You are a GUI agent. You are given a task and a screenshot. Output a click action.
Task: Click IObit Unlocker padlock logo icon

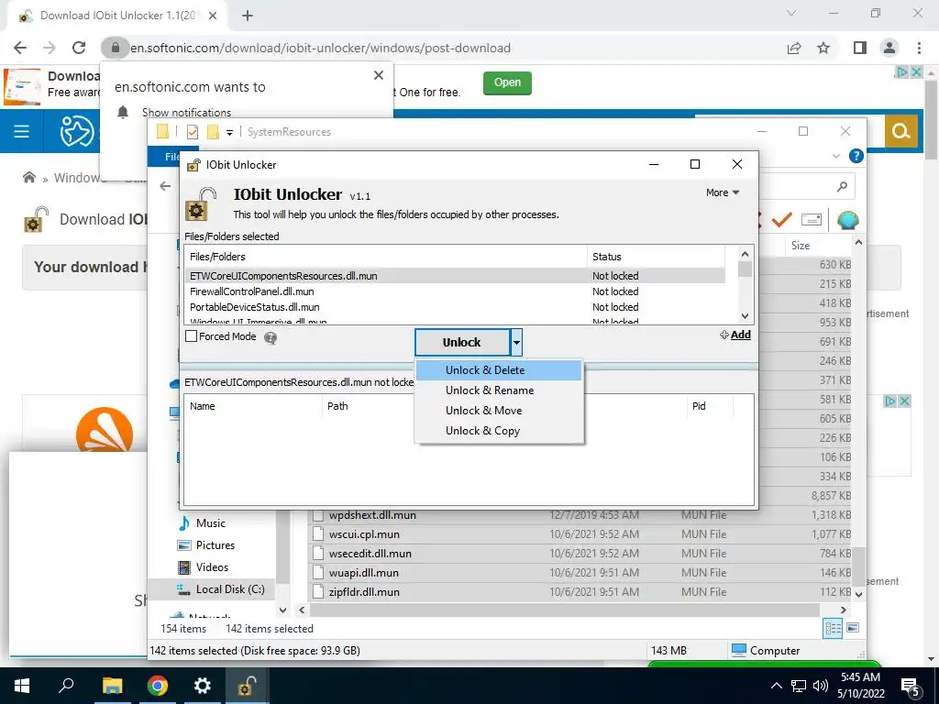[201, 204]
